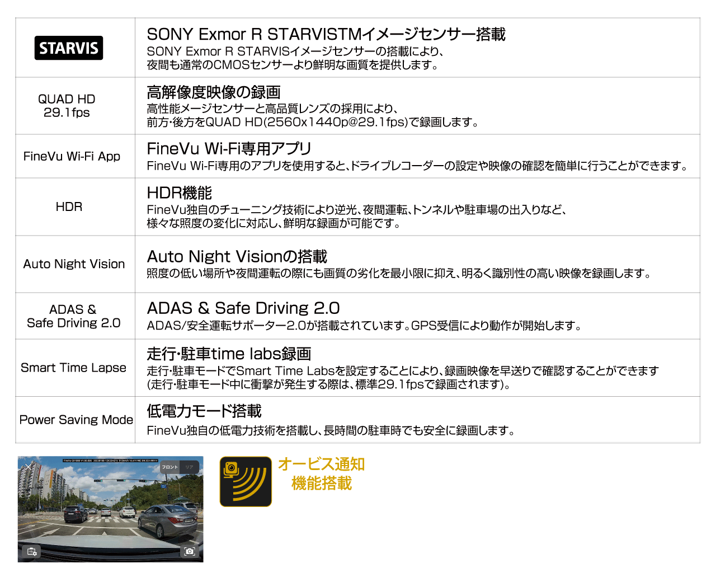Click the HDR機能 heading

tap(179, 193)
